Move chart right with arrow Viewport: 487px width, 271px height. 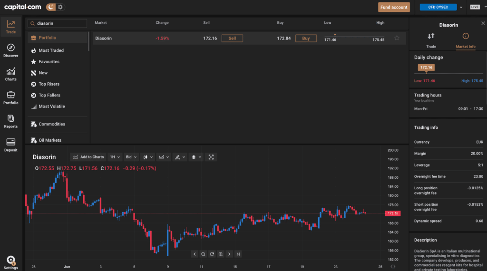coord(229,254)
